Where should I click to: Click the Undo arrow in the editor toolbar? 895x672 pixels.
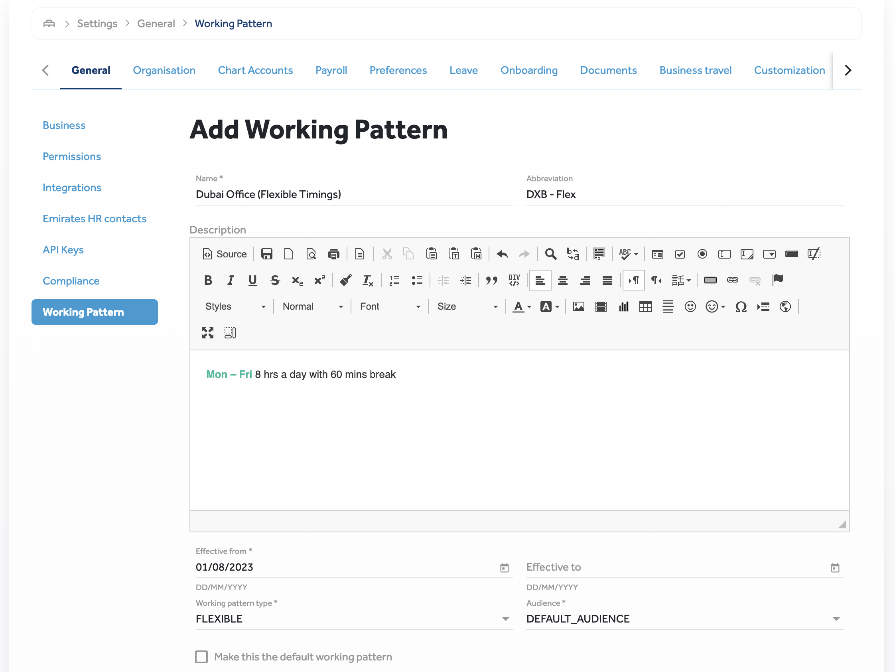501,254
